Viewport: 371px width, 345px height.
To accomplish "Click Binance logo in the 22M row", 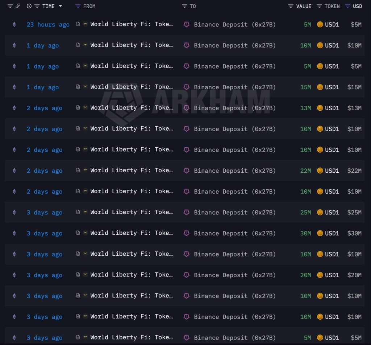I will 187,171.
